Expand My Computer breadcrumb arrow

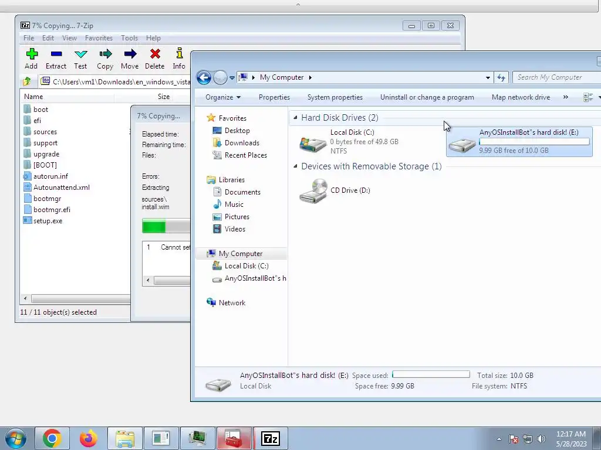[x=310, y=77]
